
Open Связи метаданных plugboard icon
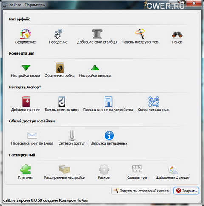pos(154,102)
